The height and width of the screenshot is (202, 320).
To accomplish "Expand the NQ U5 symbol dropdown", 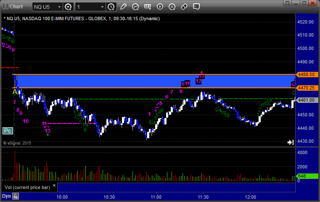I will tap(59, 7).
